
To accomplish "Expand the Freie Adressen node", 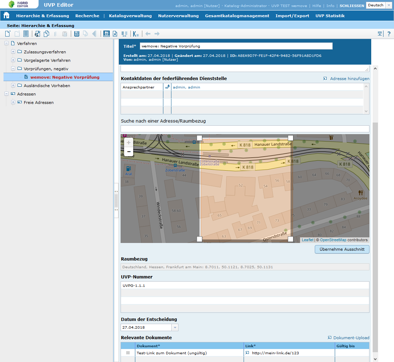I will [13, 102].
